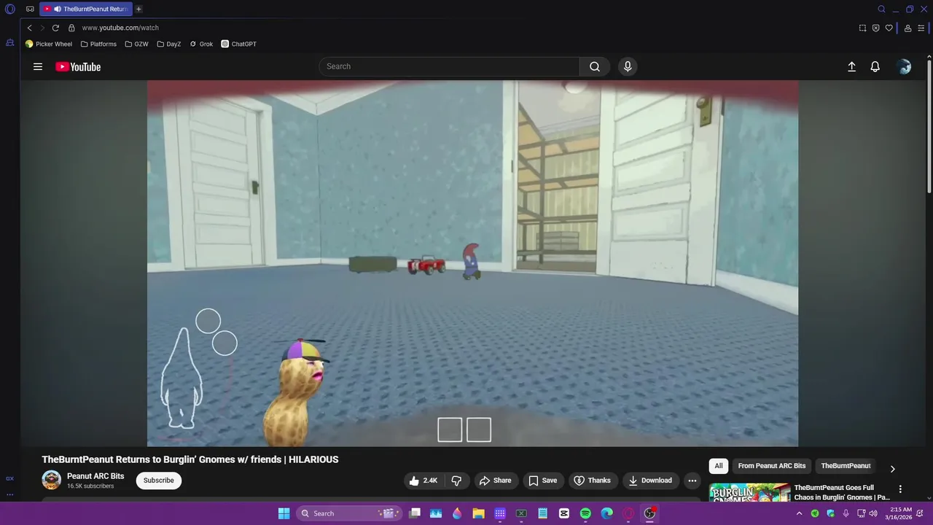This screenshot has width=933, height=525.
Task: Show next filter chips with arrow
Action: point(892,469)
